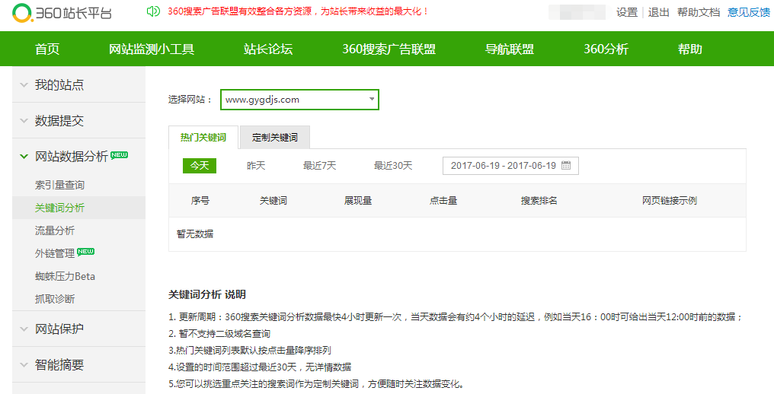Click the 360站长平台 logo

[x=61, y=13]
